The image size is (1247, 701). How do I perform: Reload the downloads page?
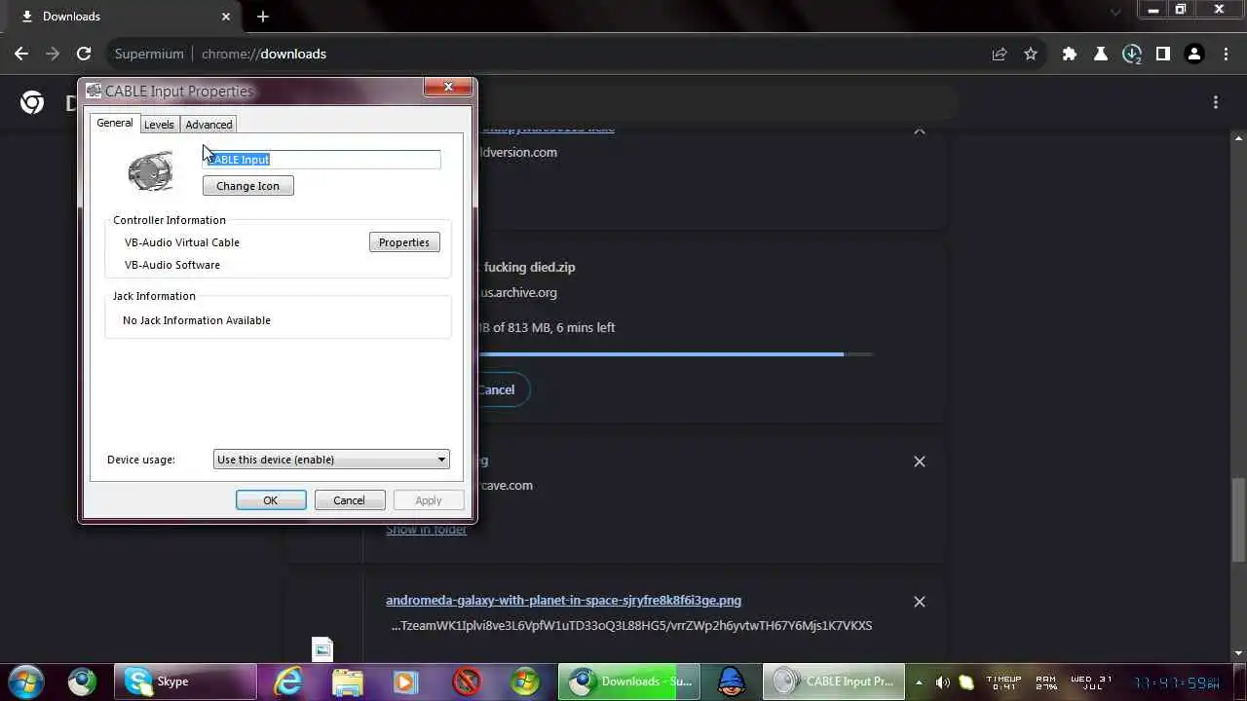point(84,54)
